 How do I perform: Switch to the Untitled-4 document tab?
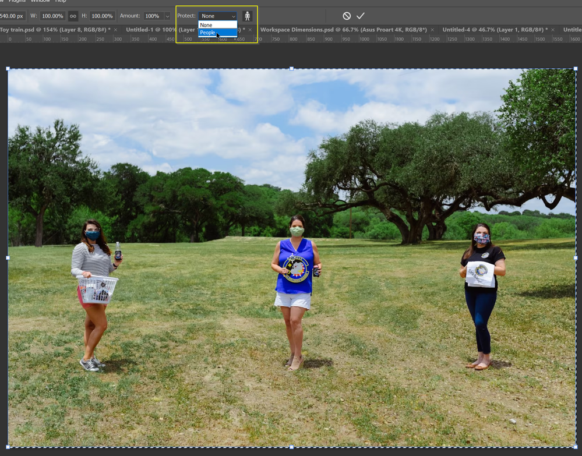click(495, 30)
